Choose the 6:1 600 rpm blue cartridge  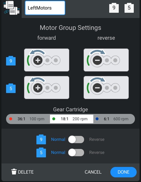(114, 119)
